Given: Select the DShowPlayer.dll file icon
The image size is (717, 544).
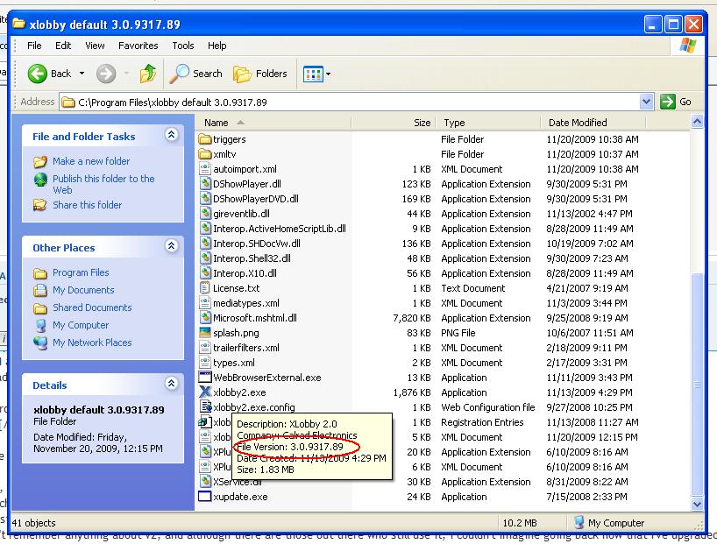Looking at the screenshot, I should 205,184.
